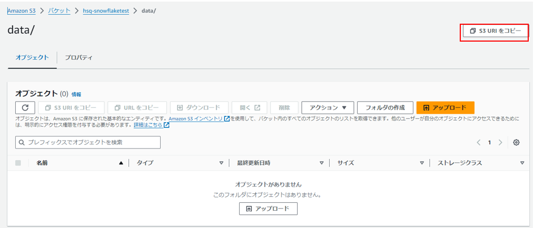The image size is (534, 228).
Task: Click the ストレージクラス column header text
Action: click(460, 163)
